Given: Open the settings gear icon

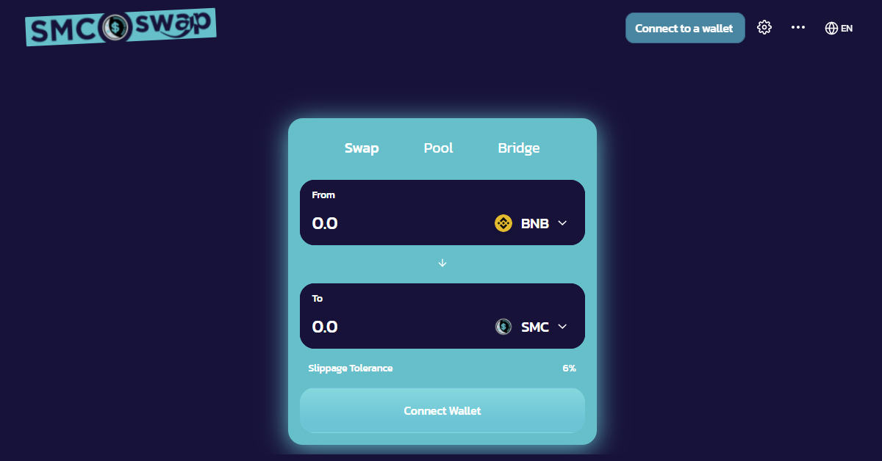Looking at the screenshot, I should (764, 28).
